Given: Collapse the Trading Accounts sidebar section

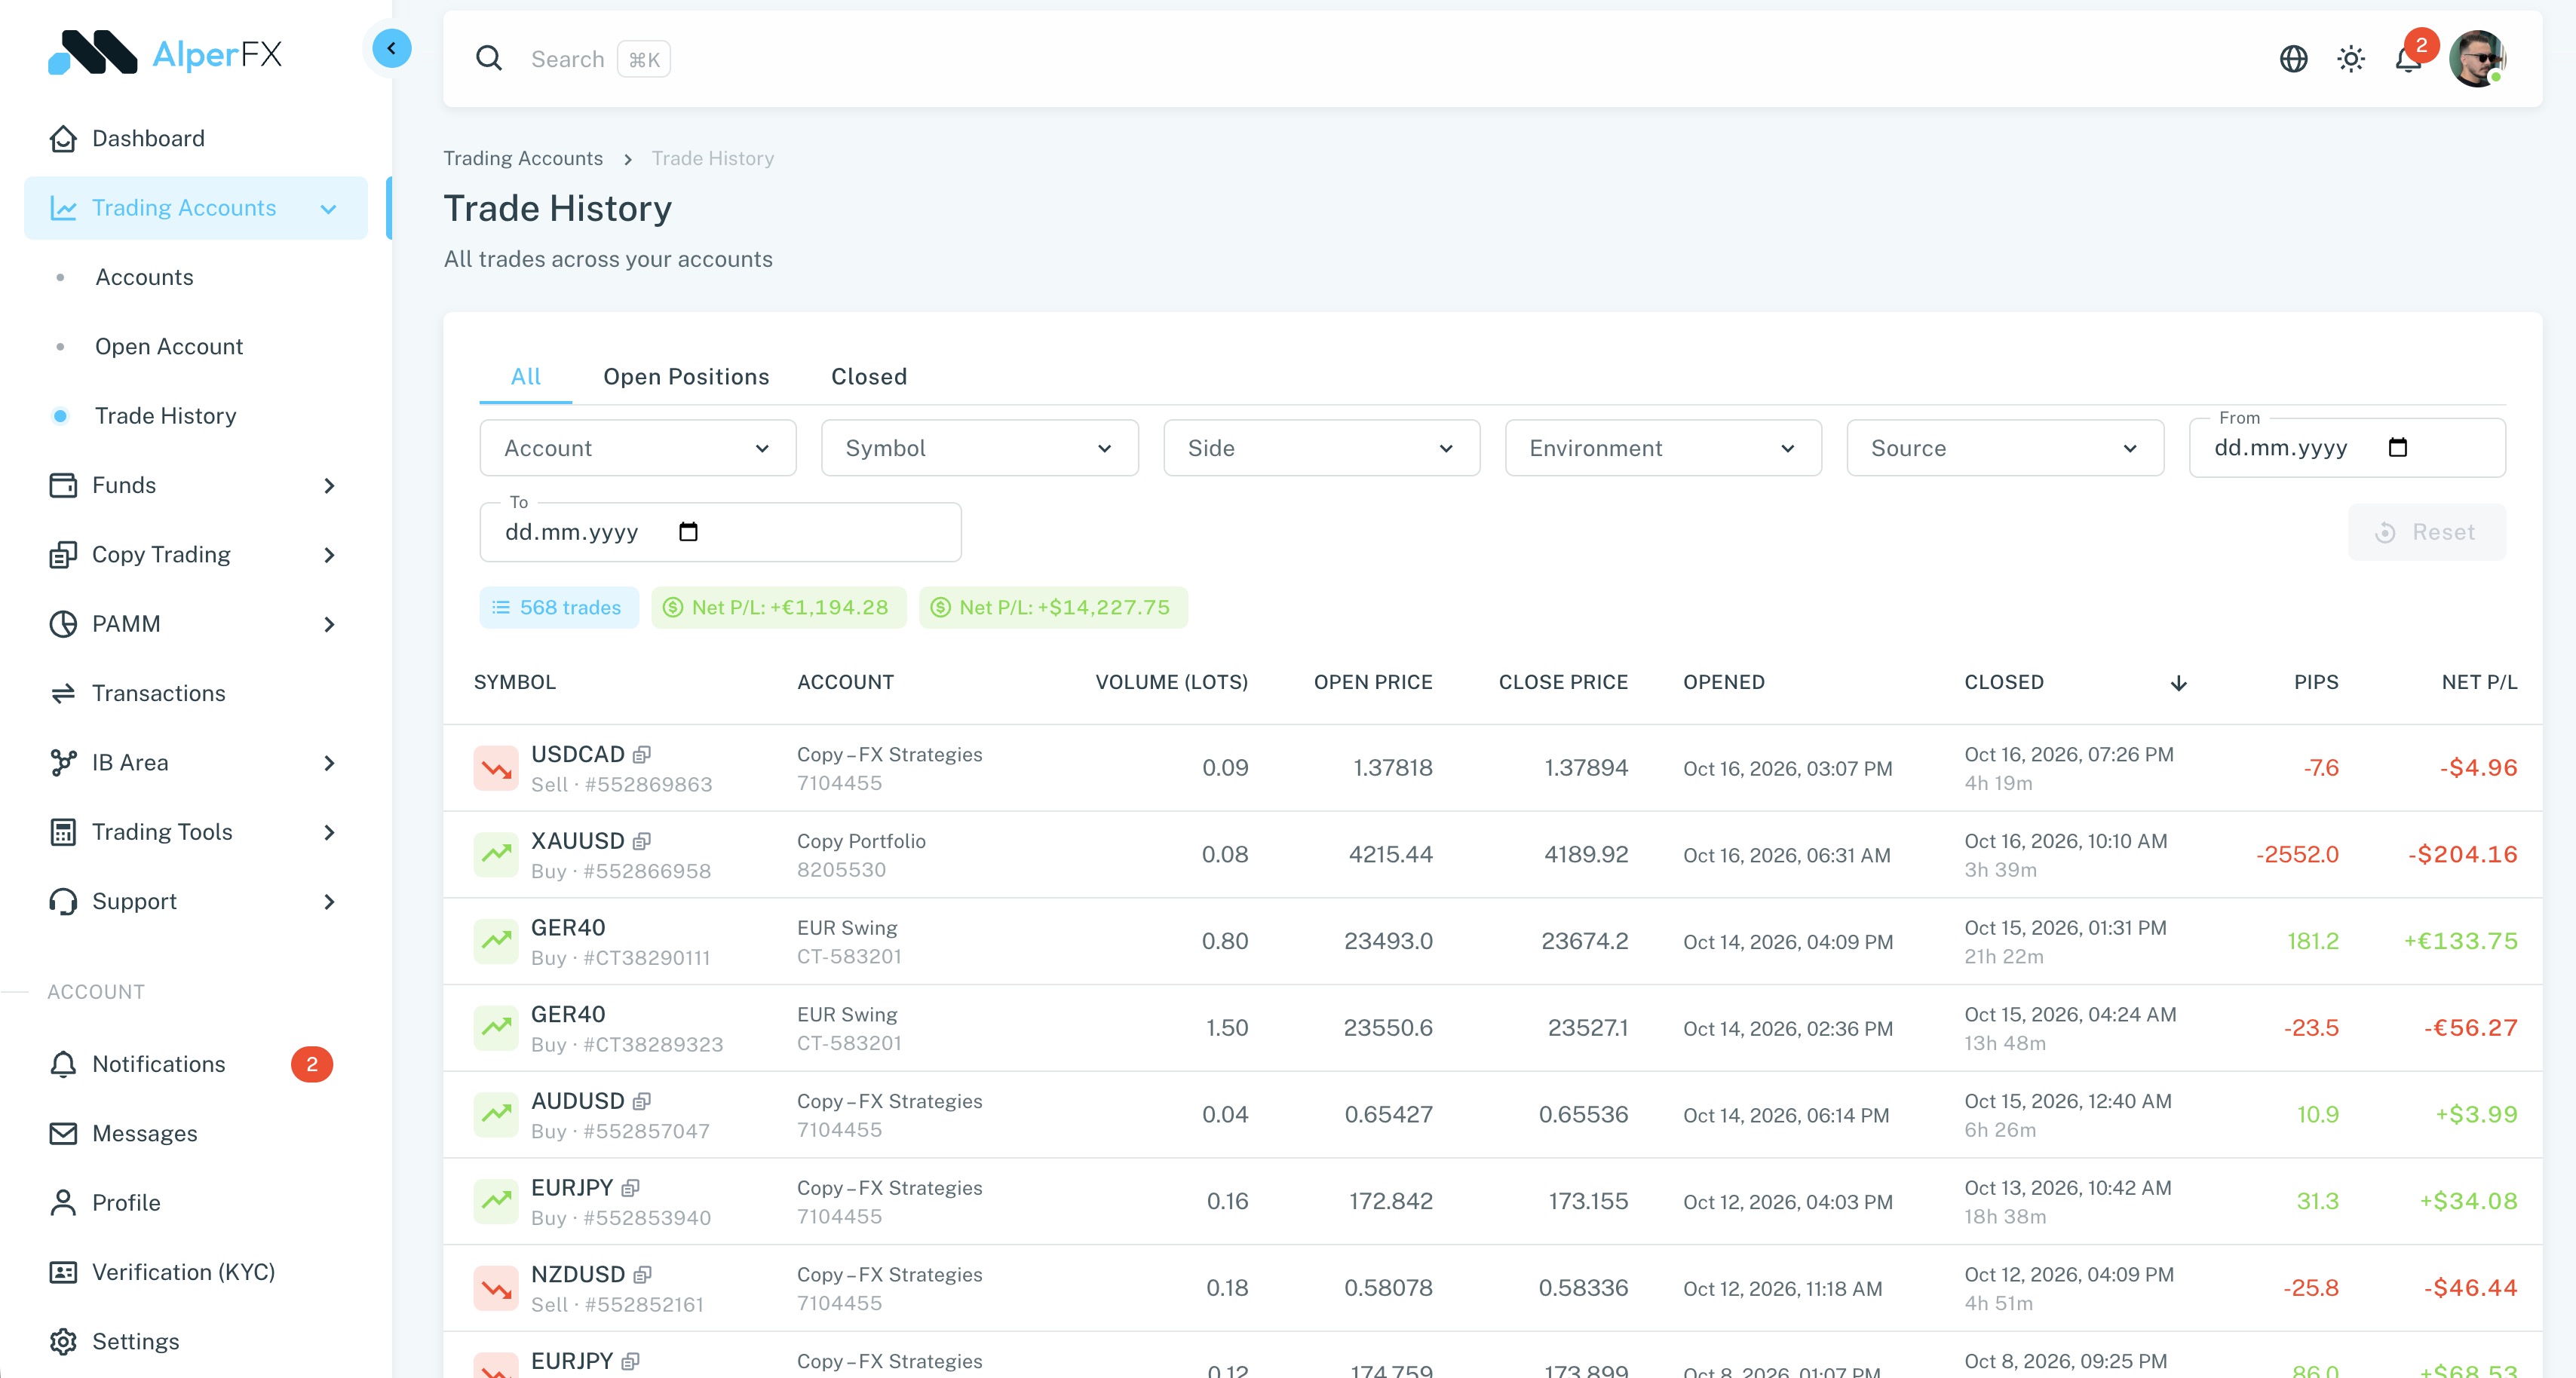Looking at the screenshot, I should pos(196,208).
